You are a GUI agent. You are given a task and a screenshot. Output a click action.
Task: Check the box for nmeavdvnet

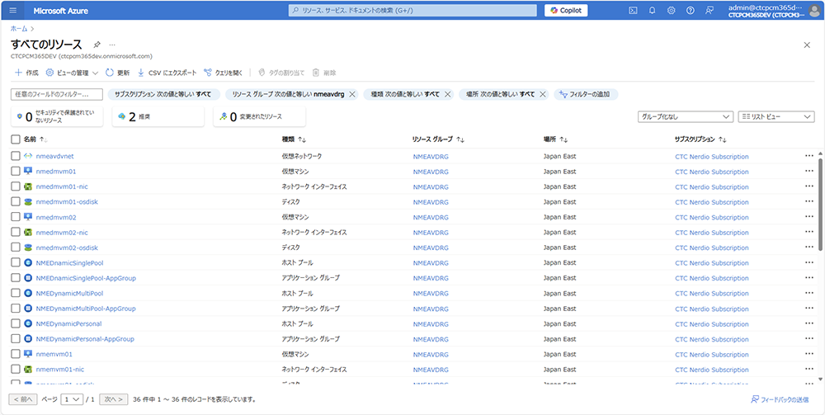tap(15, 156)
